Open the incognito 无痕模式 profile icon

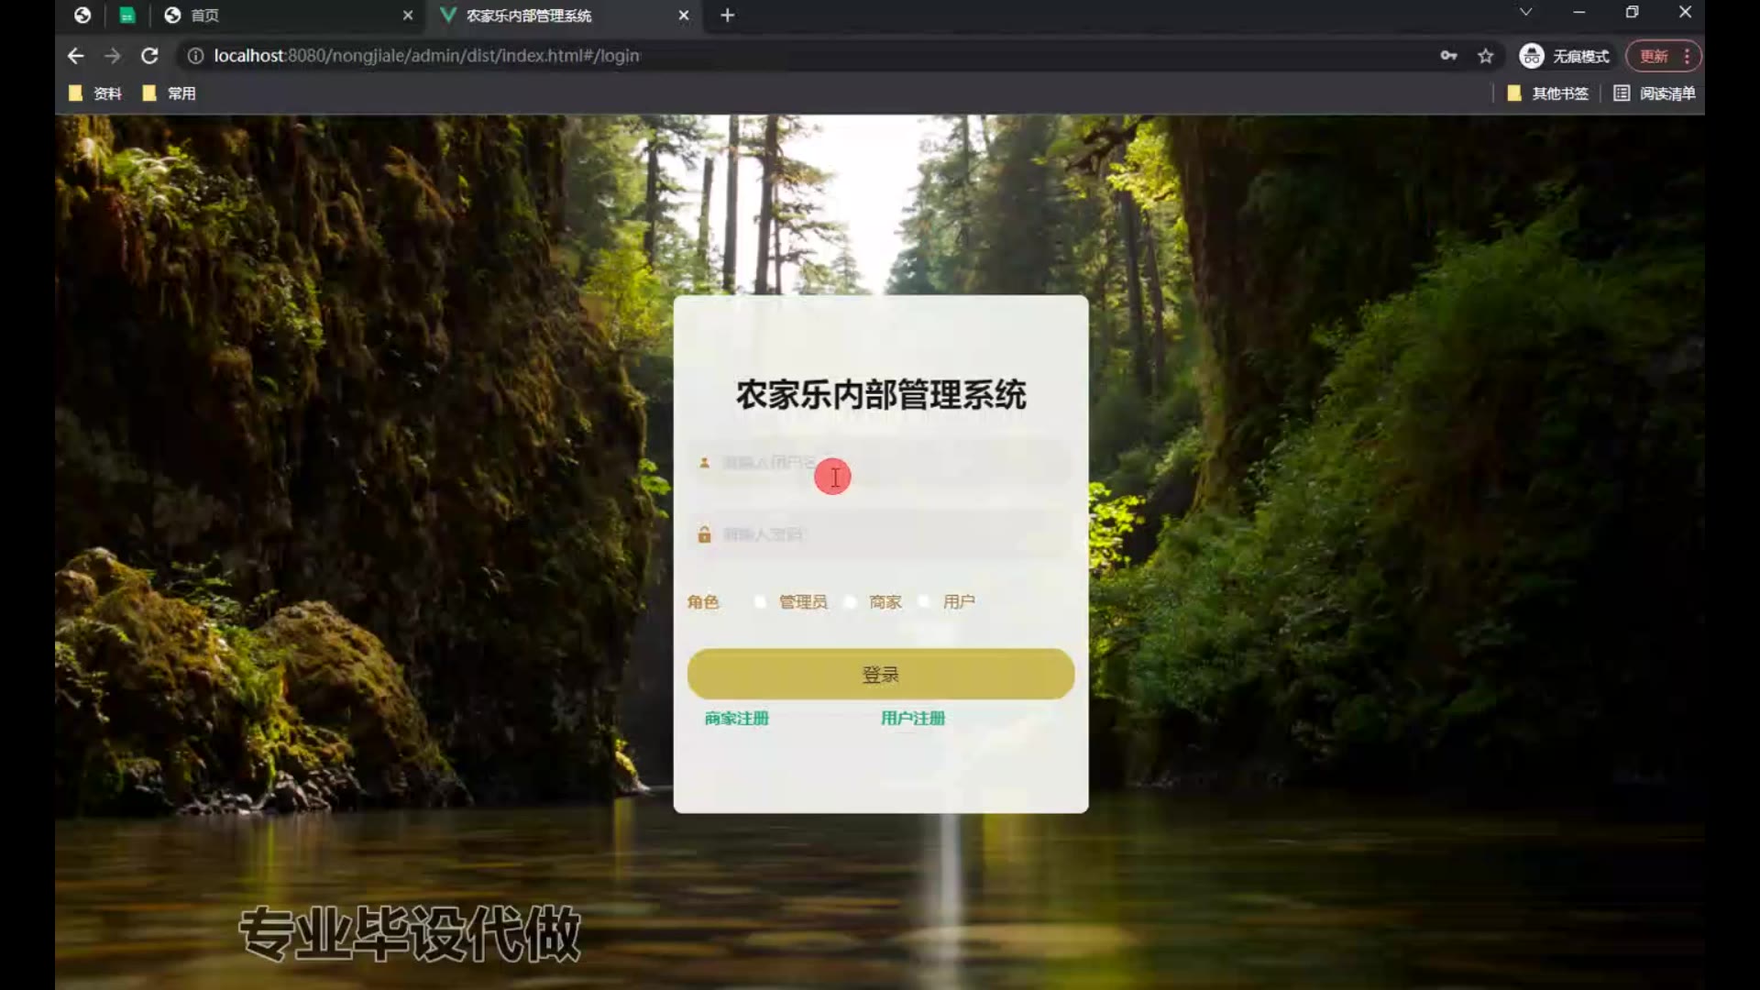[x=1532, y=56]
